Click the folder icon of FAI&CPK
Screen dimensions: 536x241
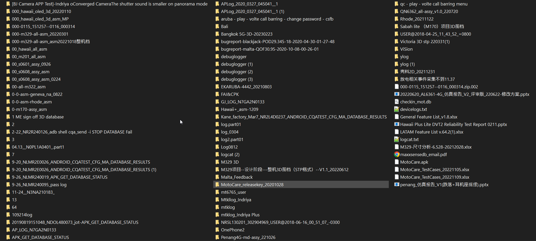(217, 94)
